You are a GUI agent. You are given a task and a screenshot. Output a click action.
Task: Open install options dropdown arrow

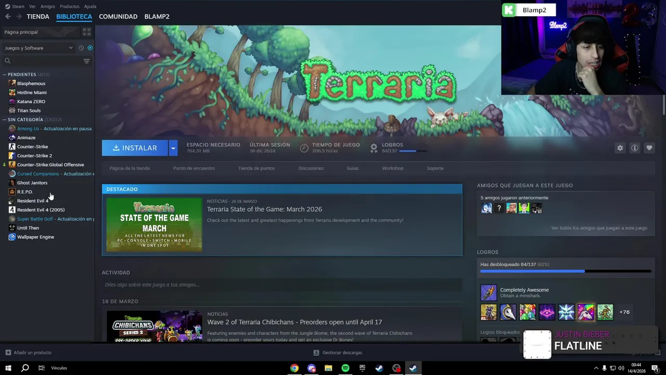coord(173,148)
